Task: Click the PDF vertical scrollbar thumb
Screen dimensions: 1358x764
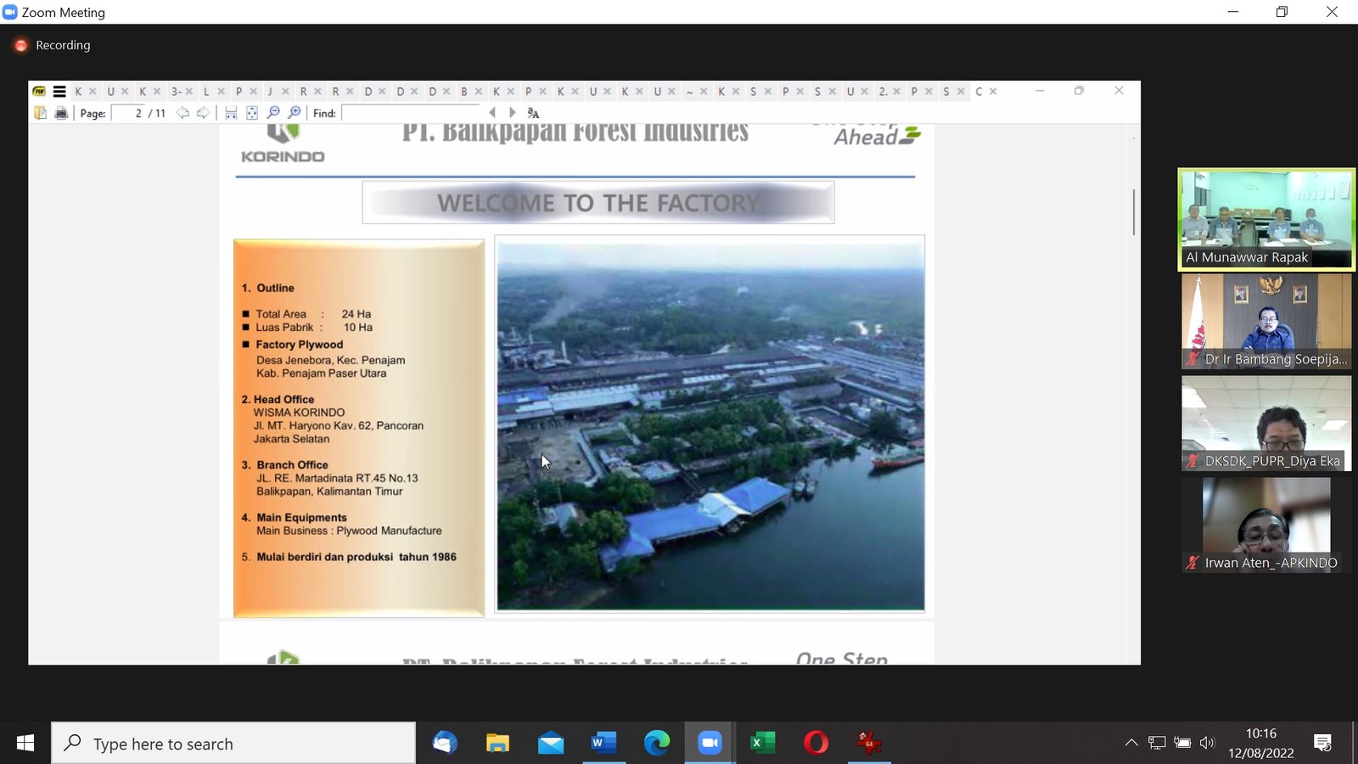Action: coord(1133,212)
